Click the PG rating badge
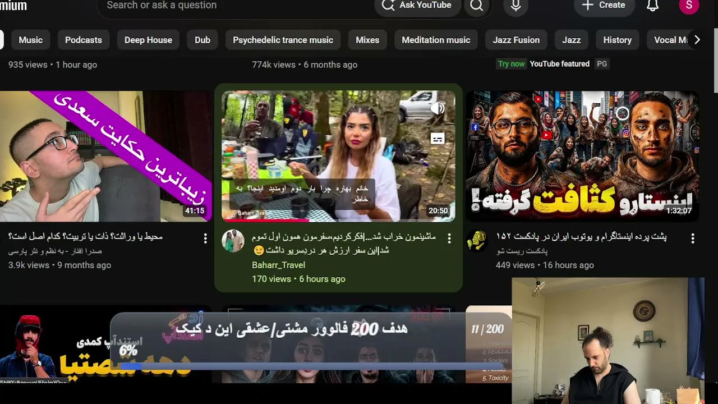718x404 pixels. coord(602,64)
